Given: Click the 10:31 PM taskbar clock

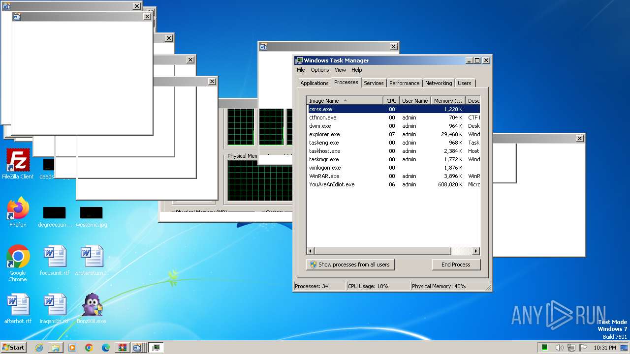Looking at the screenshot, I should pos(605,348).
